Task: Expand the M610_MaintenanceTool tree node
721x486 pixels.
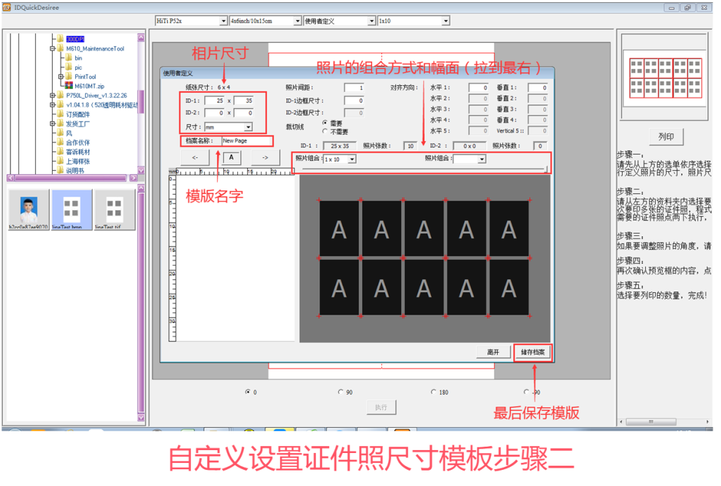Action: pyautogui.click(x=52, y=49)
